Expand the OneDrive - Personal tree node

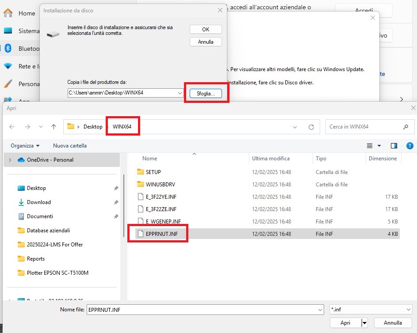tap(10, 160)
